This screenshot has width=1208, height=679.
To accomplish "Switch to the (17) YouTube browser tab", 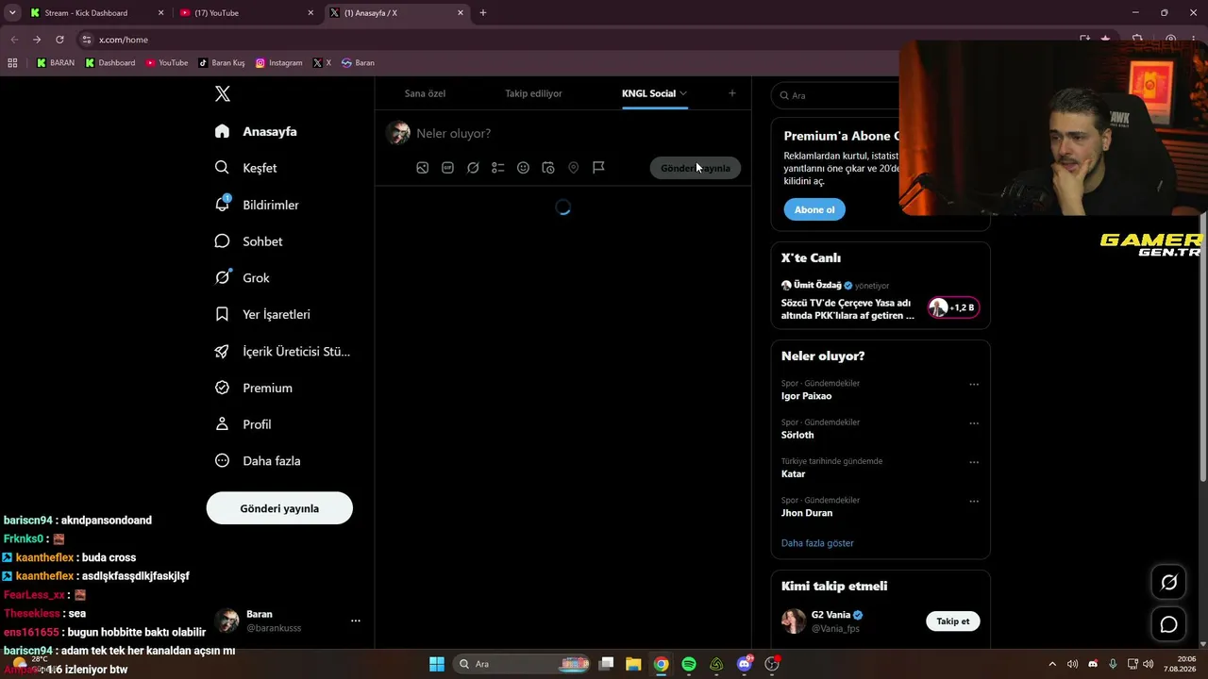I will pyautogui.click(x=245, y=13).
